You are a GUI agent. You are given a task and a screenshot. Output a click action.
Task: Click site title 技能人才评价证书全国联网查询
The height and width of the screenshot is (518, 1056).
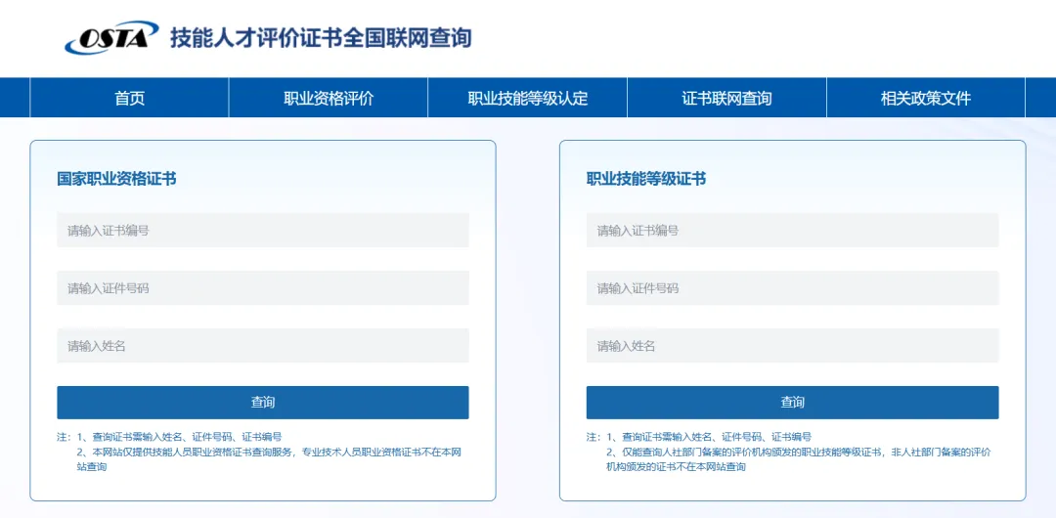point(321,38)
